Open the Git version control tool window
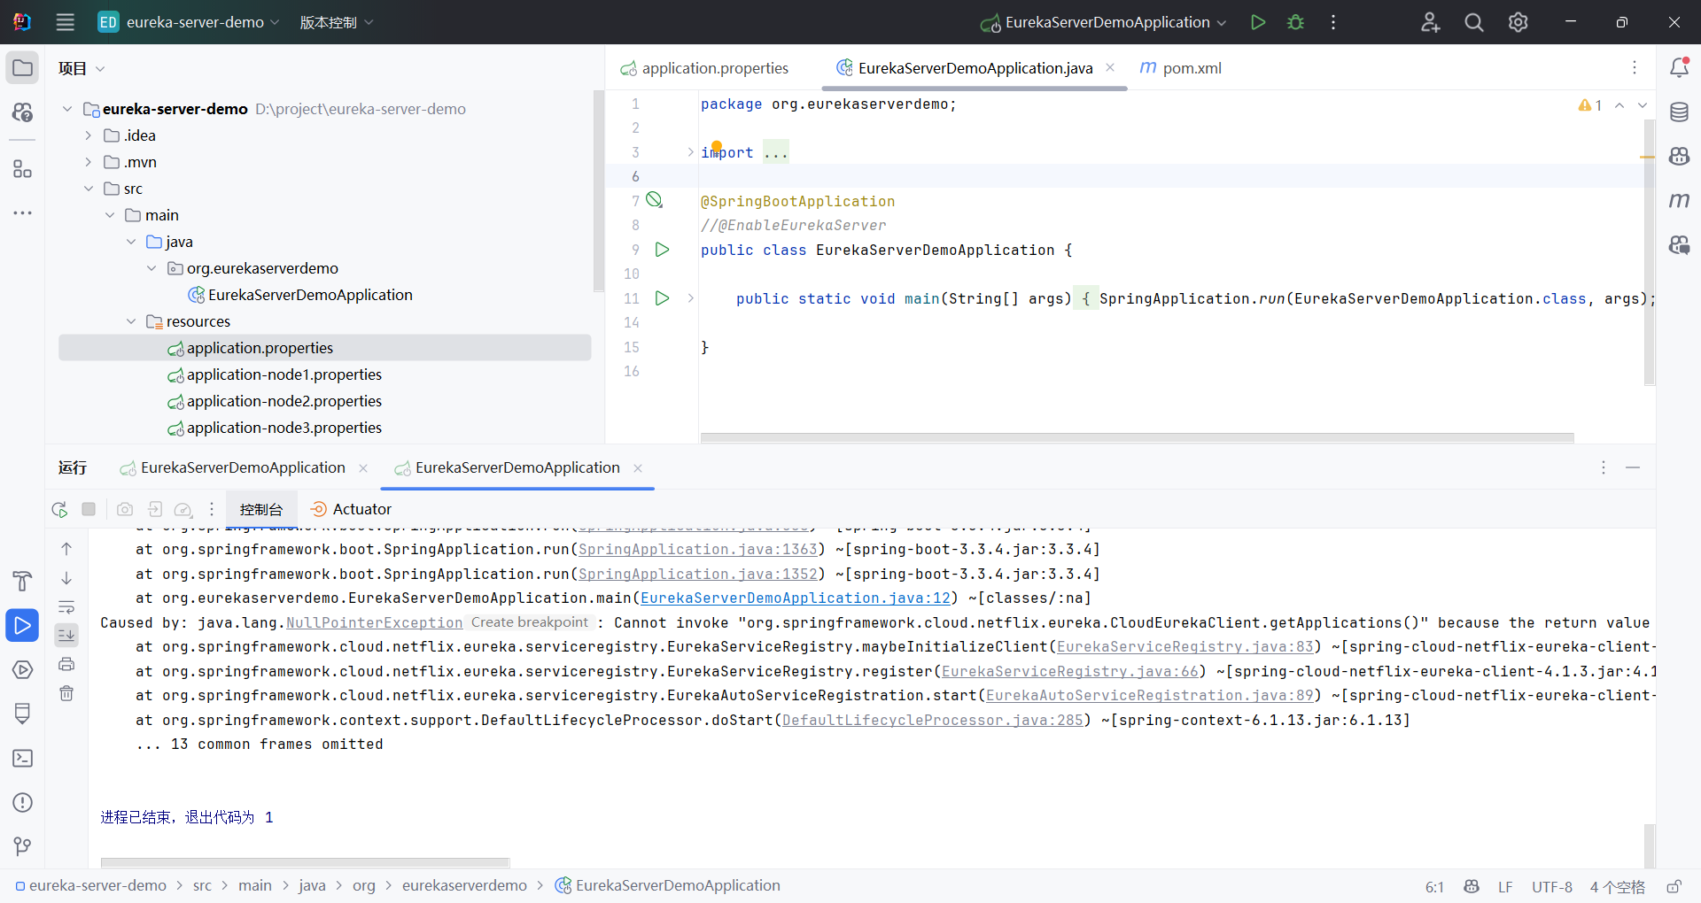 [23, 847]
